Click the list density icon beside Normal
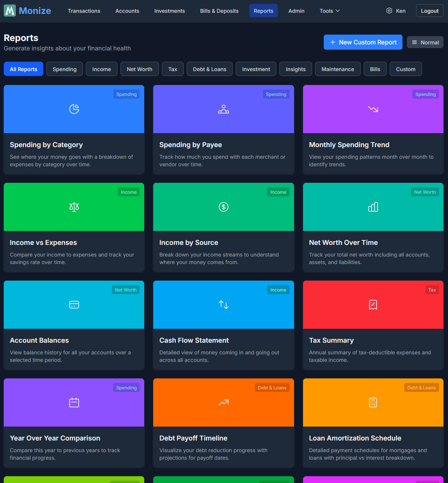This screenshot has width=448, height=483. pyautogui.click(x=414, y=42)
